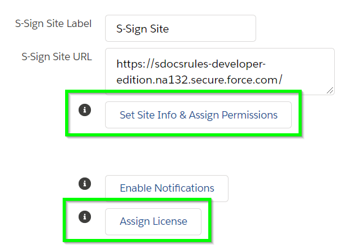Show help for assigning site permissions

pyautogui.click(x=85, y=110)
